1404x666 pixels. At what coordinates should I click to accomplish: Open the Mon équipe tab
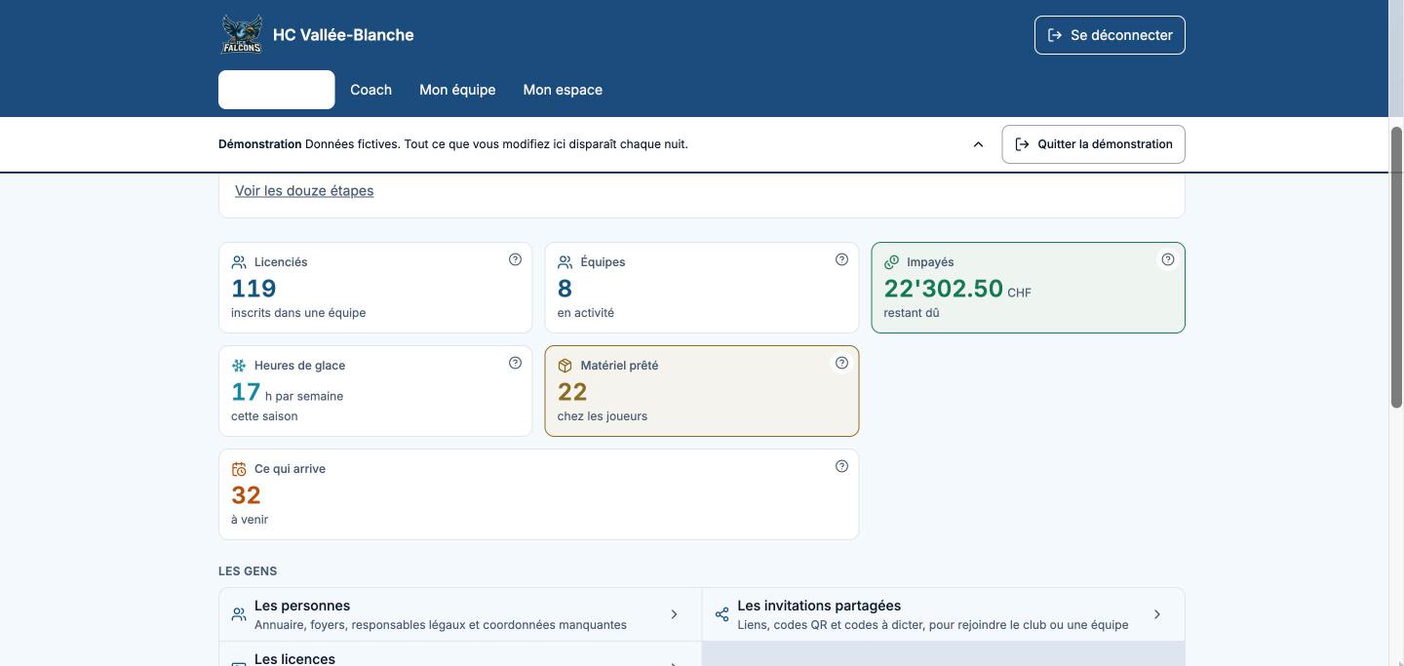(457, 90)
